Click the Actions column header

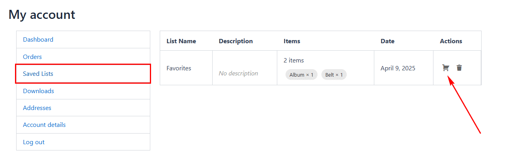point(451,41)
